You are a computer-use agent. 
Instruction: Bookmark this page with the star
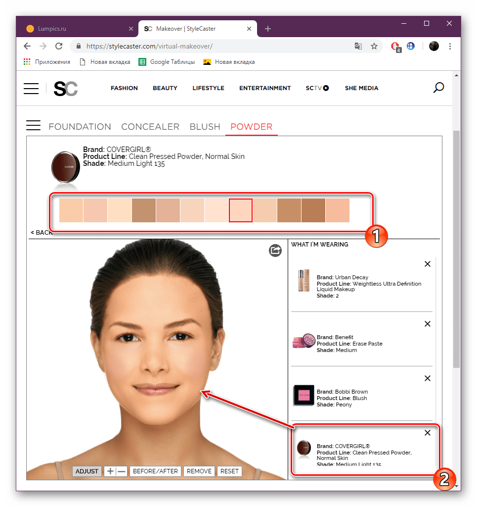coord(374,46)
